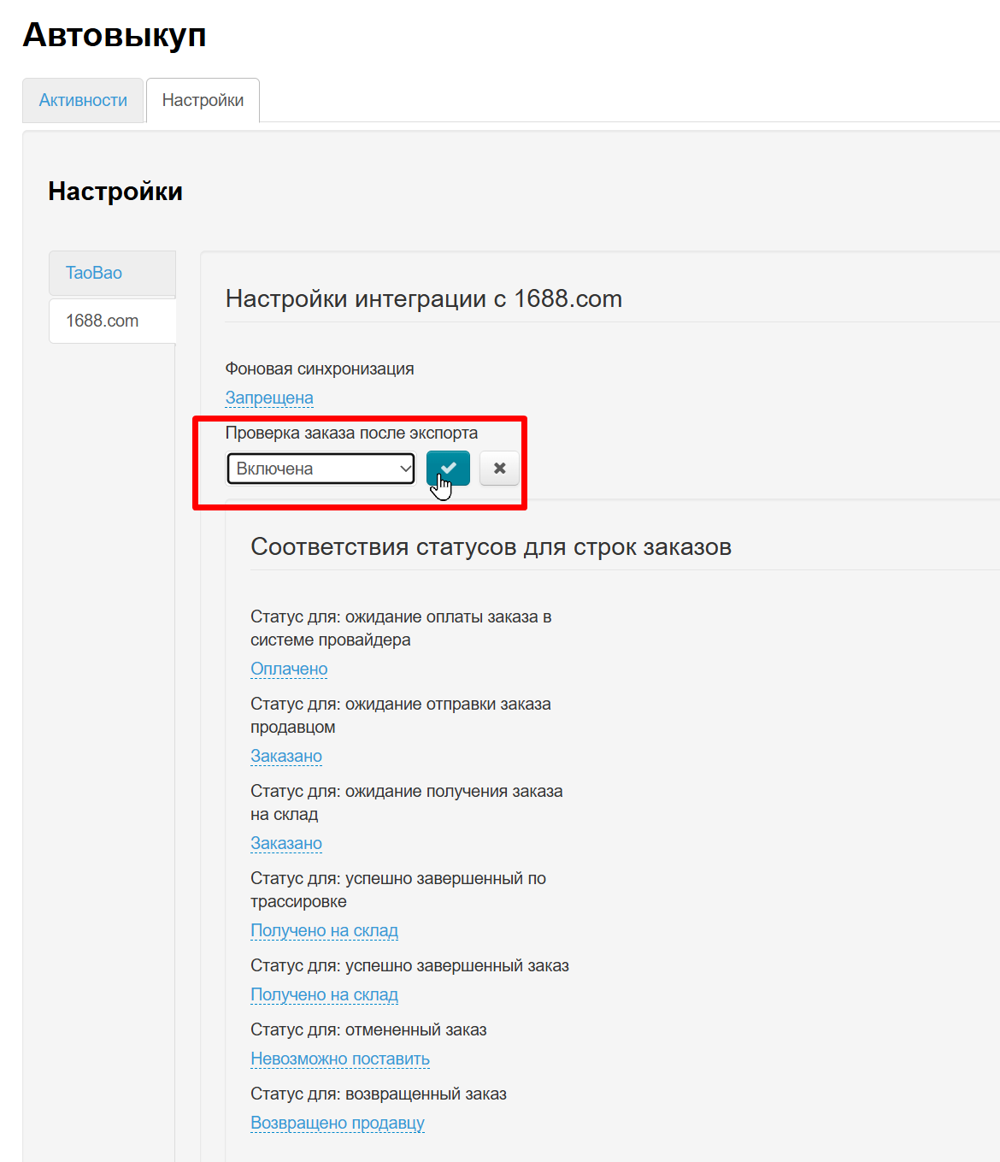1000x1162 pixels.
Task: Click the Невозможно поставить cancelled order status
Action: tap(339, 1059)
